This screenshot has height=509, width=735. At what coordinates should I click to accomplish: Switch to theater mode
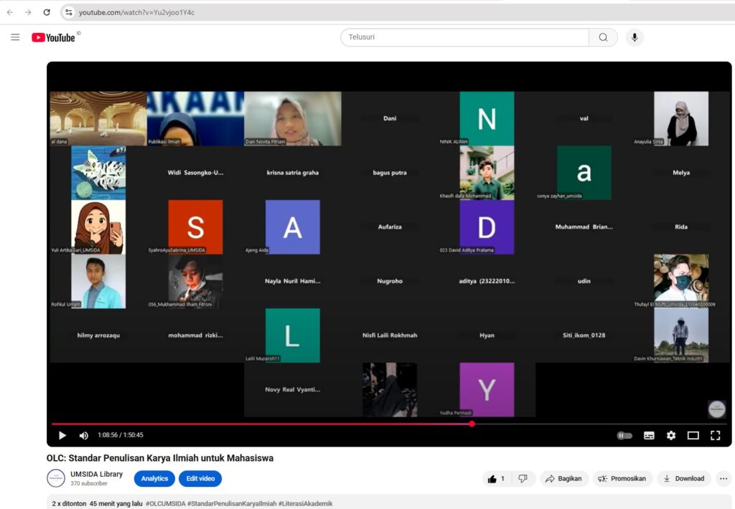(x=693, y=435)
